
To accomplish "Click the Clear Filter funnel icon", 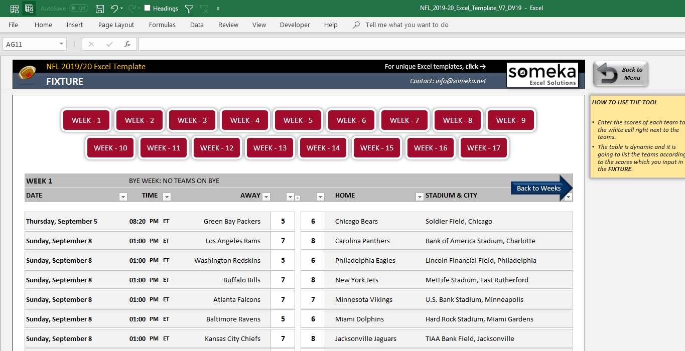I will coord(204,9).
